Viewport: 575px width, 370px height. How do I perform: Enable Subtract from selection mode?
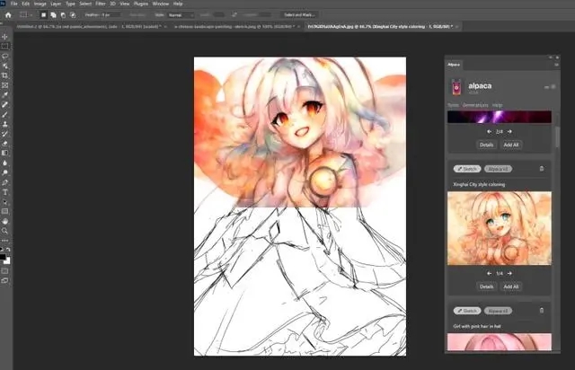(x=63, y=15)
